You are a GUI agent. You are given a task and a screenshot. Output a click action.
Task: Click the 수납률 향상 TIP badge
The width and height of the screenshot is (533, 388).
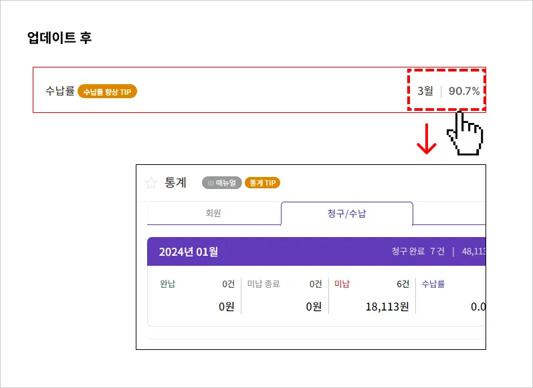click(x=107, y=91)
